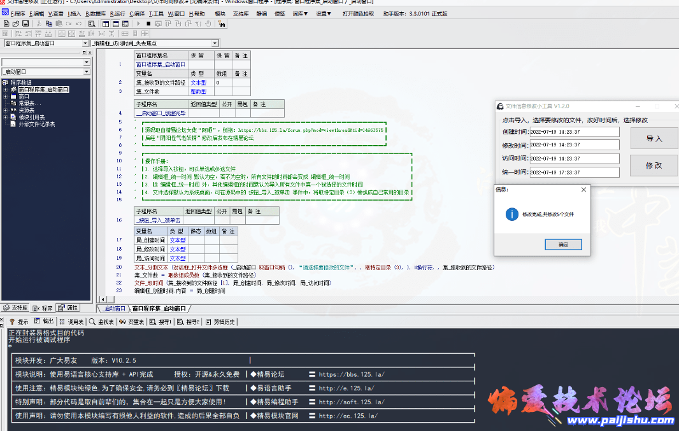
Task: Open the B.数据库 menu
Action: point(96,13)
